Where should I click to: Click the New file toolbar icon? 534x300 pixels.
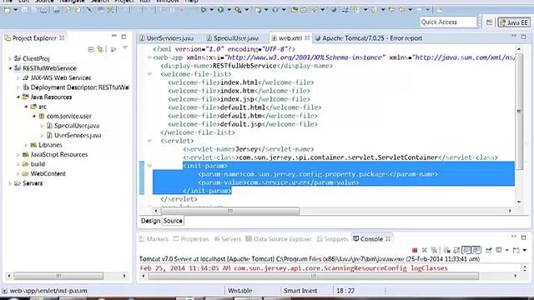(7, 10)
